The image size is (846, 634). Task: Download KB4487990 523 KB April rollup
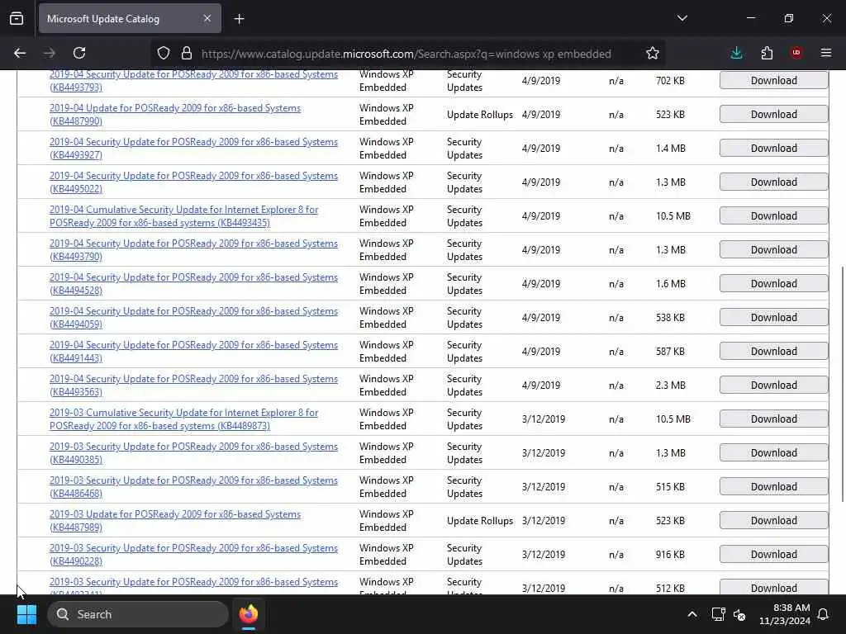773,114
